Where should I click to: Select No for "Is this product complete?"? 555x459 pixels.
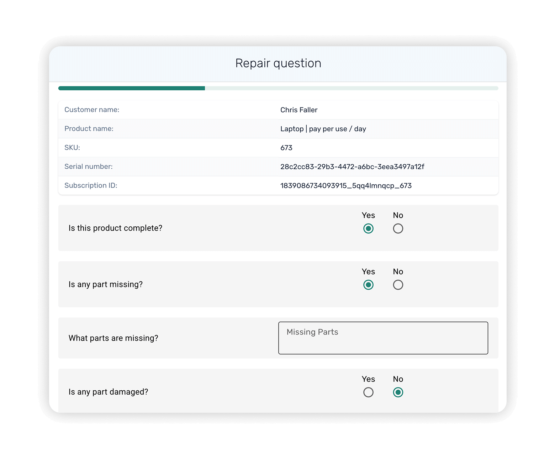coord(398,228)
